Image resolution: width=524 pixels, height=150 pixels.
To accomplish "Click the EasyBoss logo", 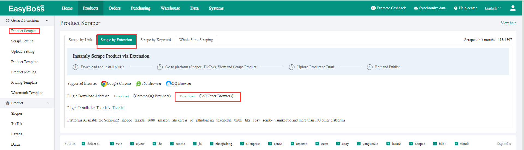I will click(x=26, y=8).
